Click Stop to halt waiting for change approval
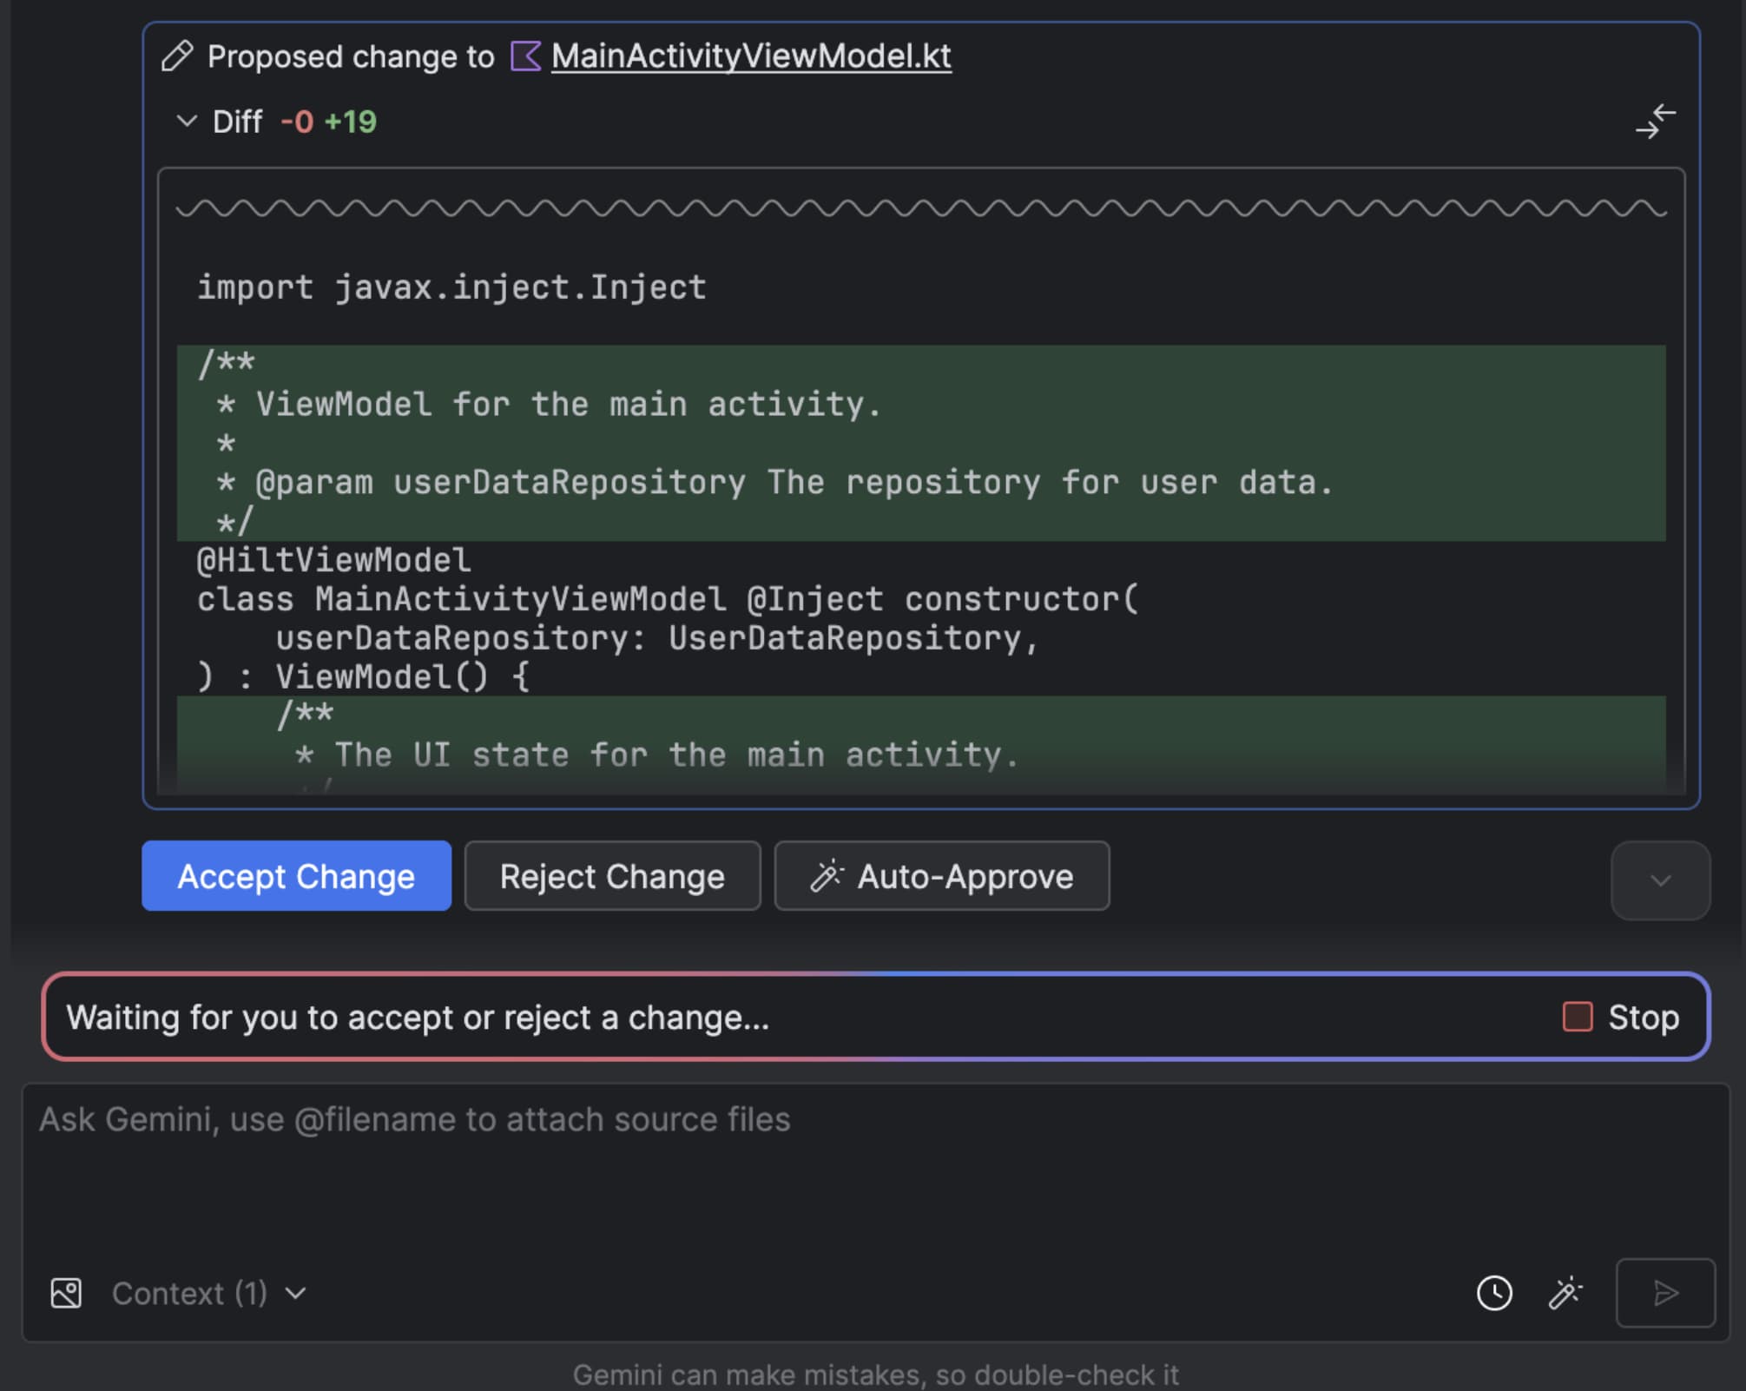 1642,1017
